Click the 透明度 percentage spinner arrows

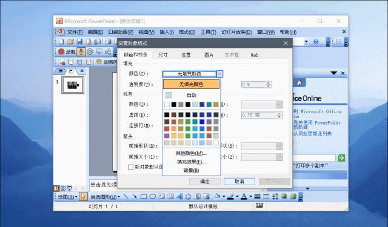[x=269, y=85]
